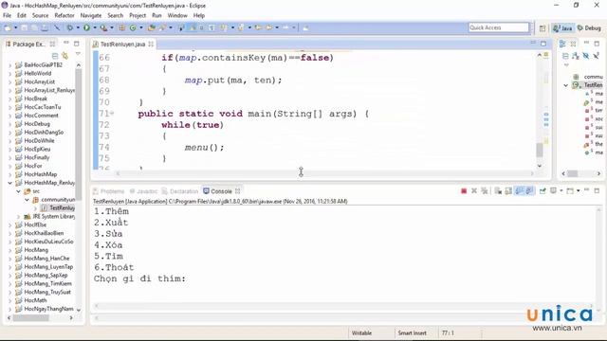This screenshot has width=607, height=341.
Task: Switch to the Javadoc tab
Action: point(143,191)
